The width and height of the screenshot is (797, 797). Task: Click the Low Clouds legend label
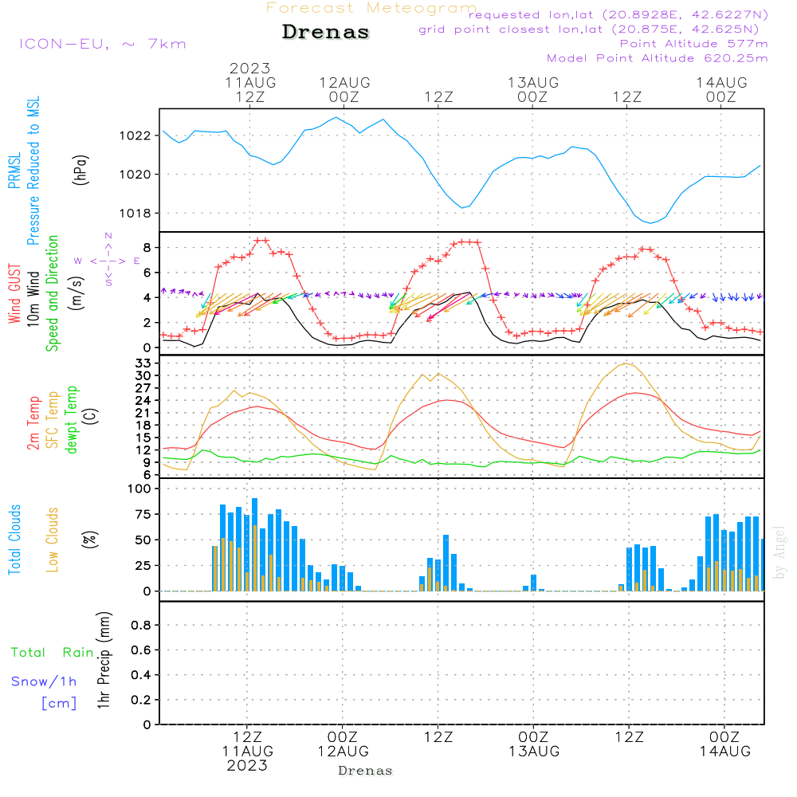53,540
